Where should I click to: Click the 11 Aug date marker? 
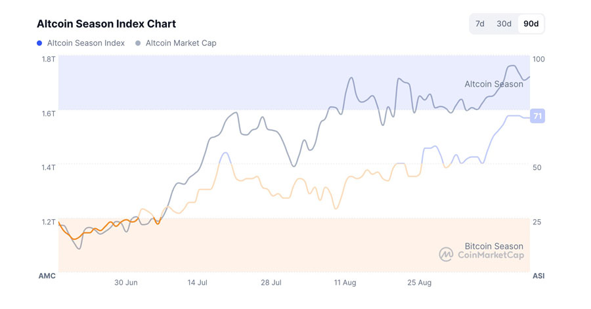point(345,283)
